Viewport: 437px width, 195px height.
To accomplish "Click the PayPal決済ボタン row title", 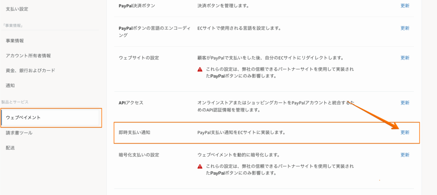I will pyautogui.click(x=137, y=6).
